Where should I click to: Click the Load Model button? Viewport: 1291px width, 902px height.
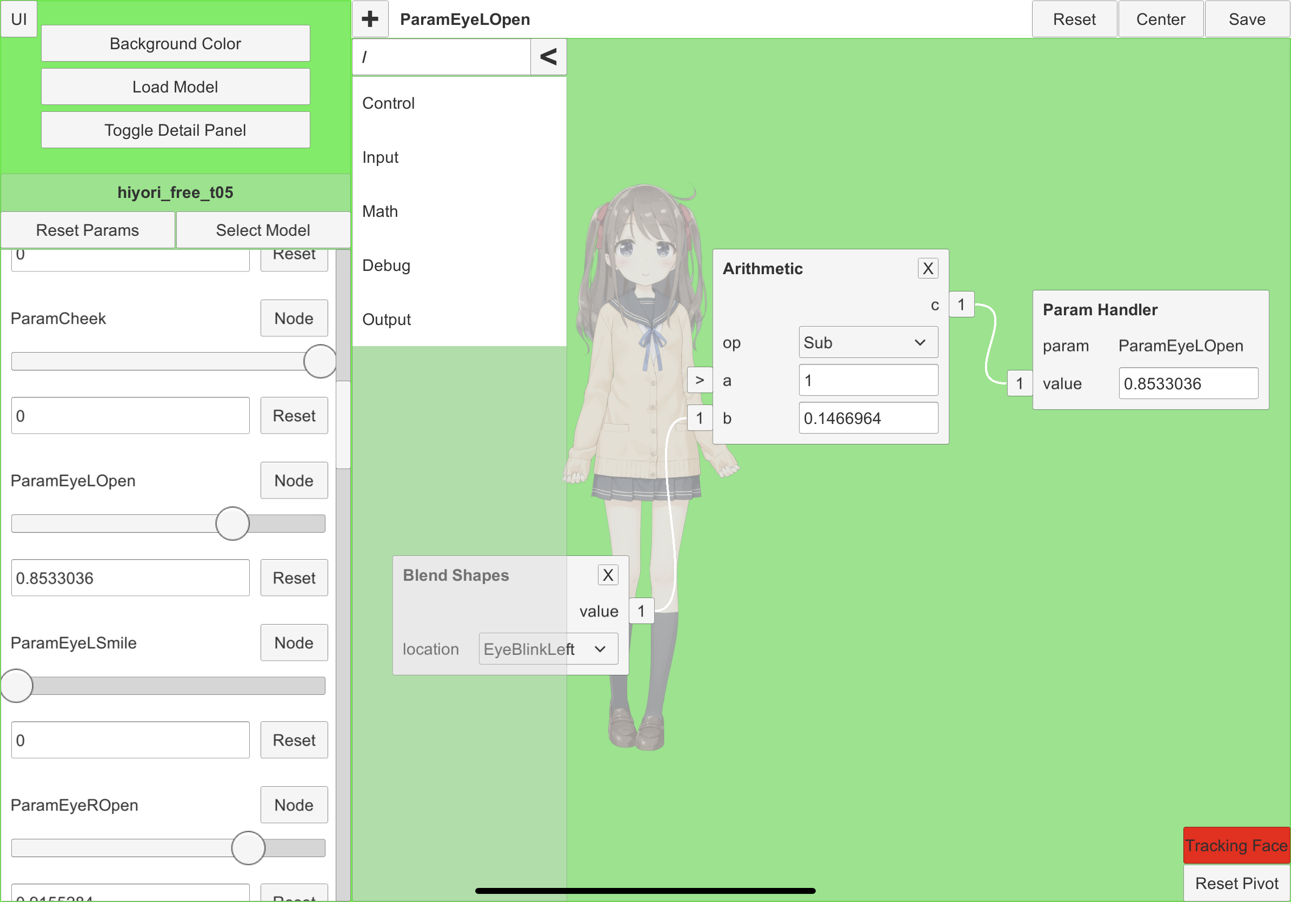click(176, 87)
